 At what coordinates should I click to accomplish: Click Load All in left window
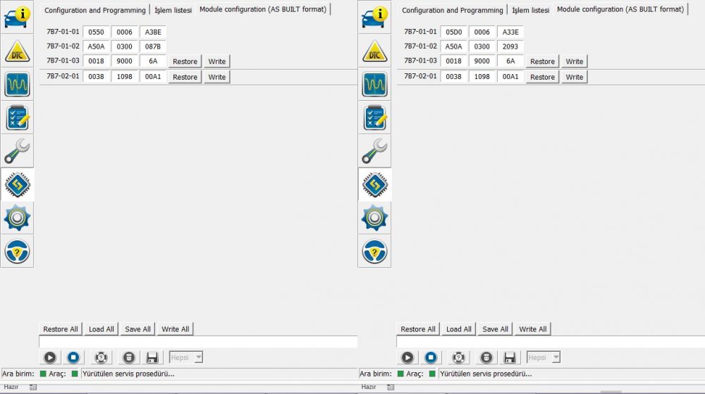point(101,329)
